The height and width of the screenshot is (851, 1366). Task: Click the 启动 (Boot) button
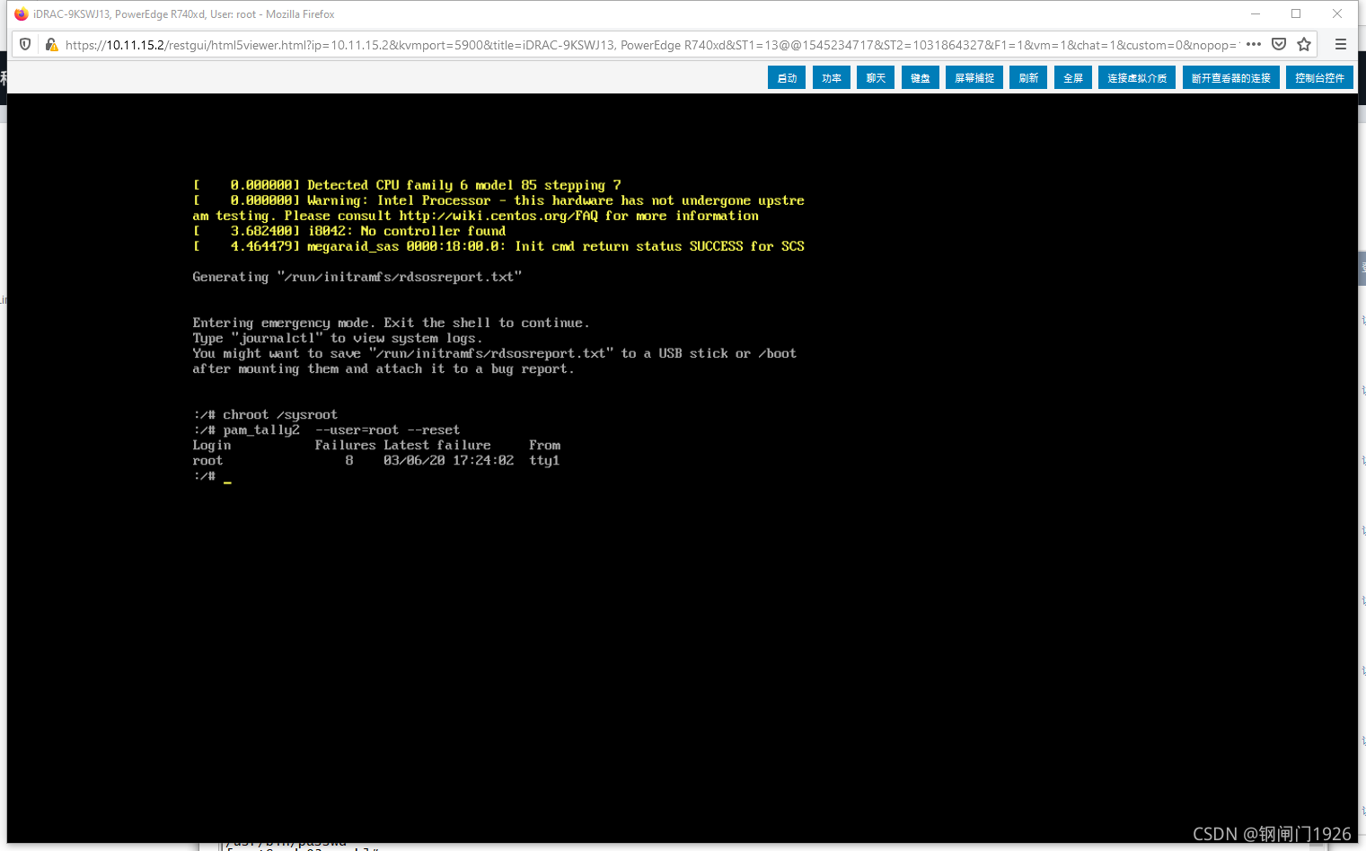coord(787,78)
